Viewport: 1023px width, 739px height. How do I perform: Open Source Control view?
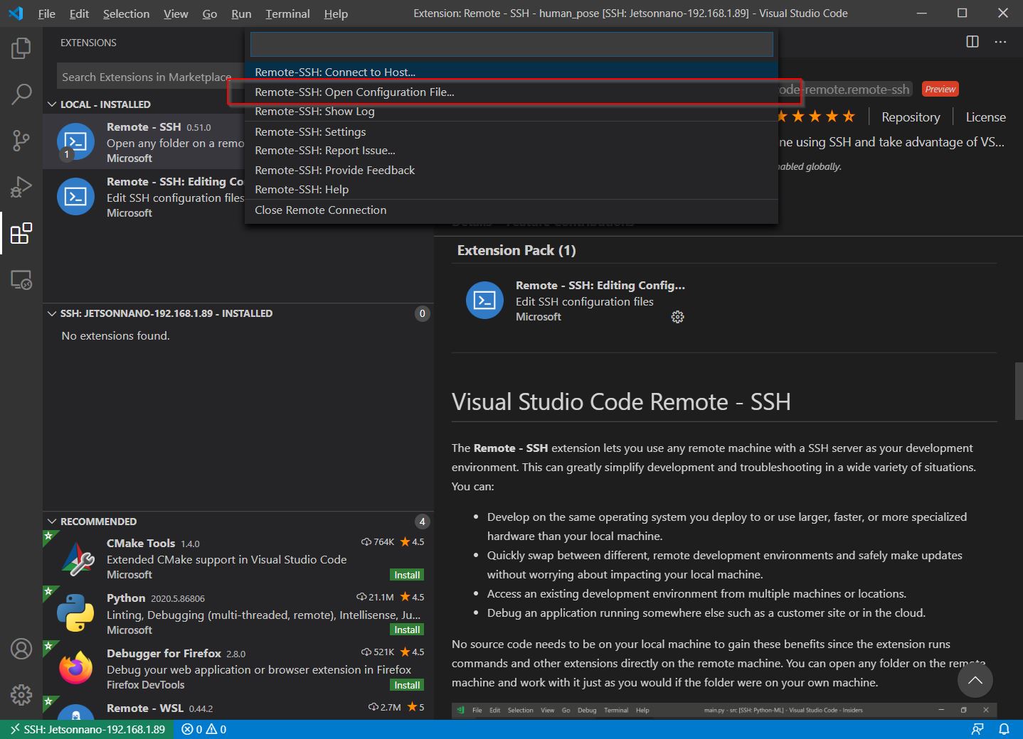(21, 140)
